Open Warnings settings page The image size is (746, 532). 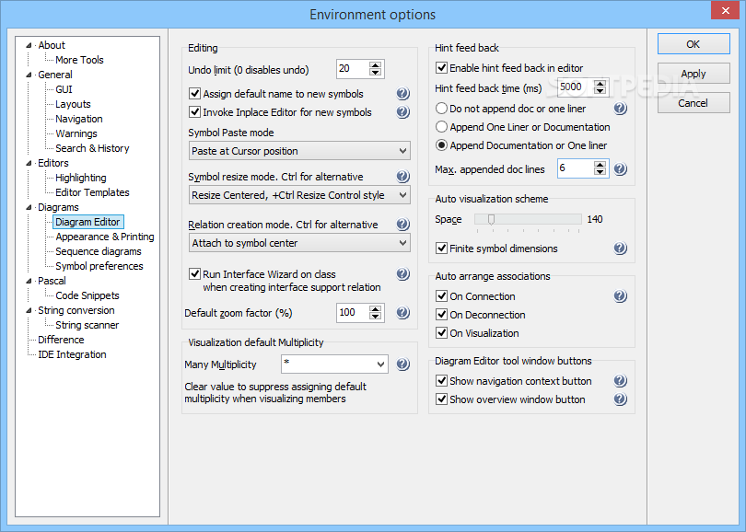click(76, 133)
